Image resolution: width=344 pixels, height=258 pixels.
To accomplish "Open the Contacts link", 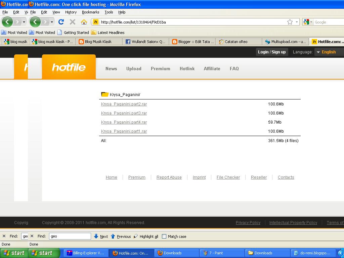I will (x=286, y=177).
